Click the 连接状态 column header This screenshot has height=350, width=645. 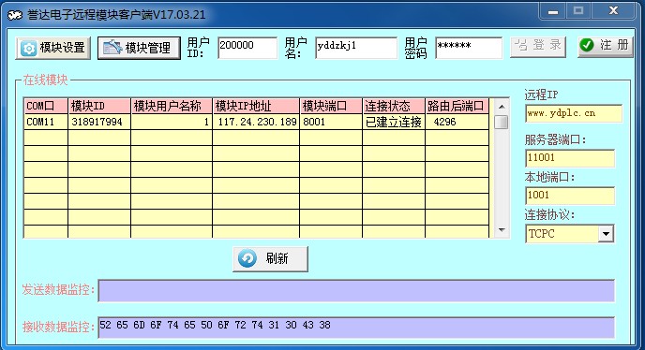[x=393, y=106]
